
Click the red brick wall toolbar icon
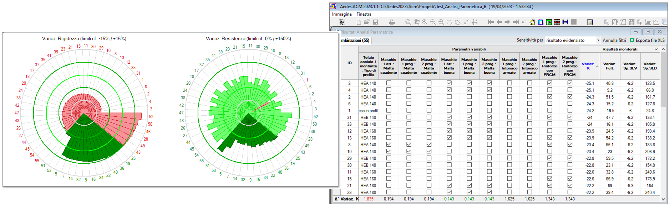click(x=557, y=22)
